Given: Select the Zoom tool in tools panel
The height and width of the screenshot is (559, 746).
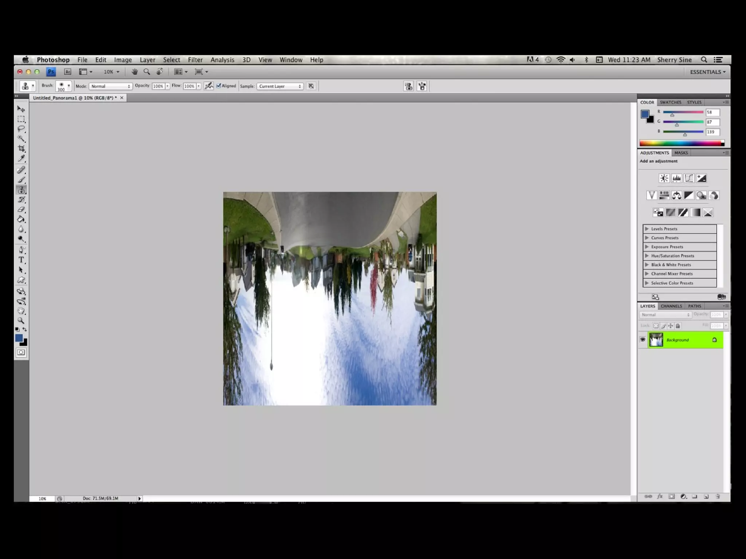Looking at the screenshot, I should click(x=21, y=321).
